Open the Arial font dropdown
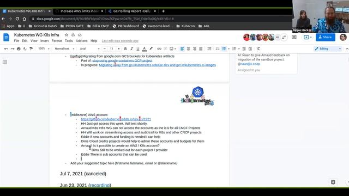Viewport: 349px width, 196px height. [x=89, y=48]
